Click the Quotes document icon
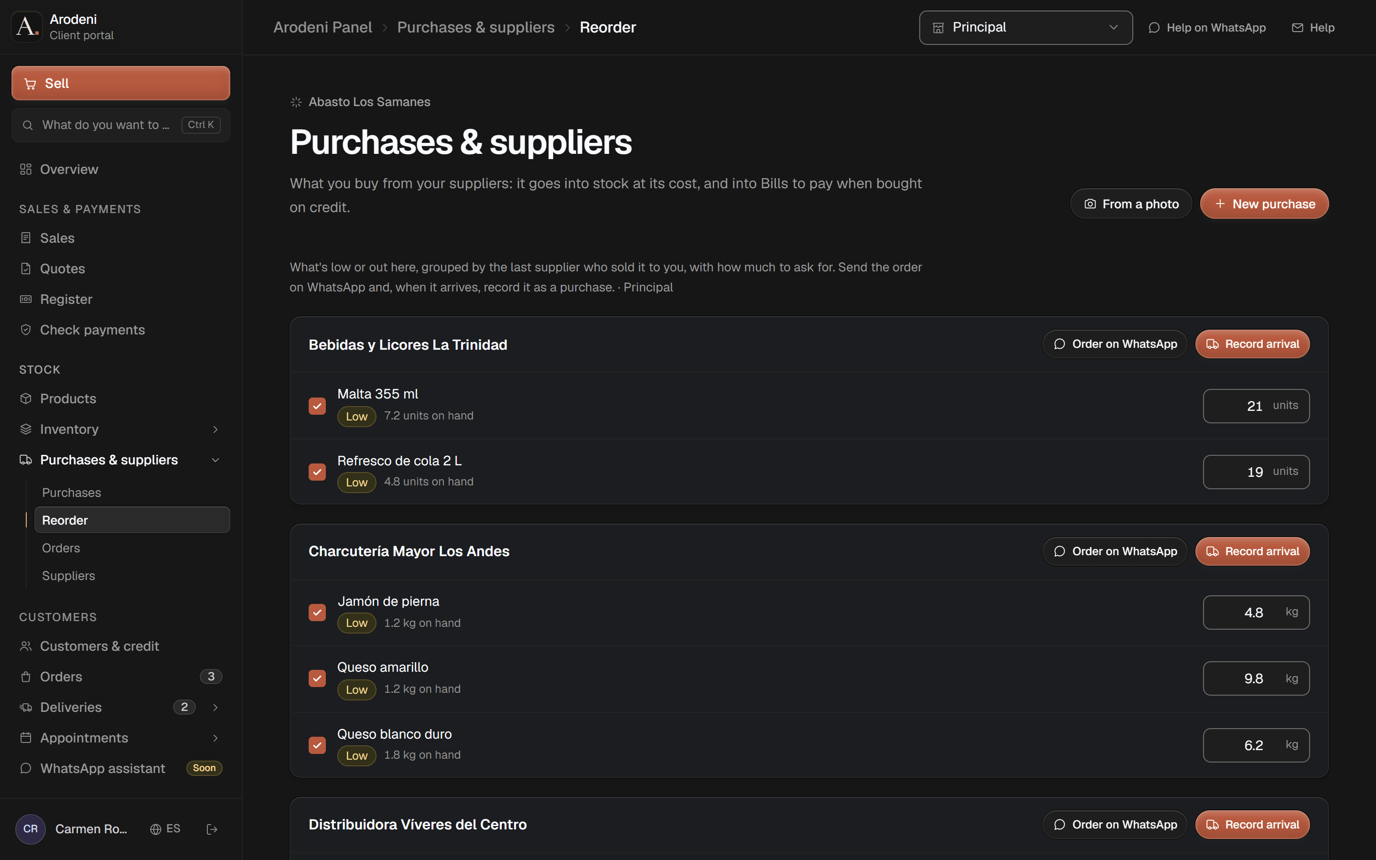This screenshot has width=1376, height=860. tap(26, 269)
